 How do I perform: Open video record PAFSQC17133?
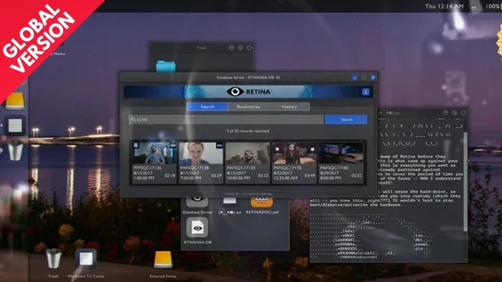pos(247,162)
